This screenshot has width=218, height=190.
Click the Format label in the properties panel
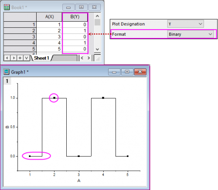coord(119,34)
